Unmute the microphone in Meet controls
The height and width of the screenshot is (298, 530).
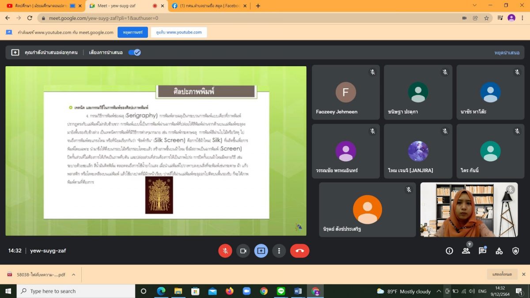(x=225, y=251)
